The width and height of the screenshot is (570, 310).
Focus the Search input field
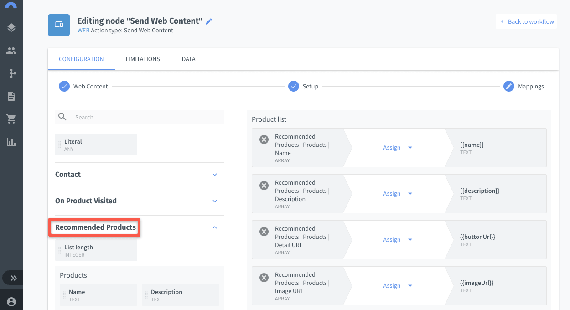coord(140,117)
